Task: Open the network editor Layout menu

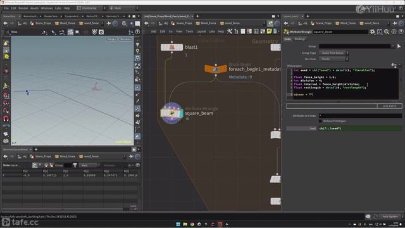Action: click(x=201, y=32)
